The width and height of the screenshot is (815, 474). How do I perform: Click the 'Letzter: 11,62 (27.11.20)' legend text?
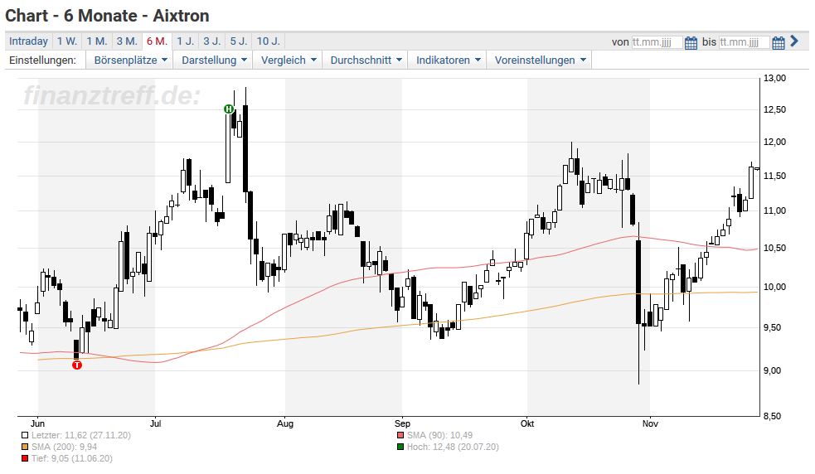[x=81, y=436]
